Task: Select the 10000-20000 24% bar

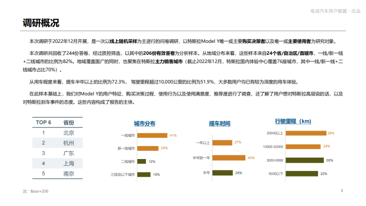Action: pyautogui.click(x=303, y=147)
